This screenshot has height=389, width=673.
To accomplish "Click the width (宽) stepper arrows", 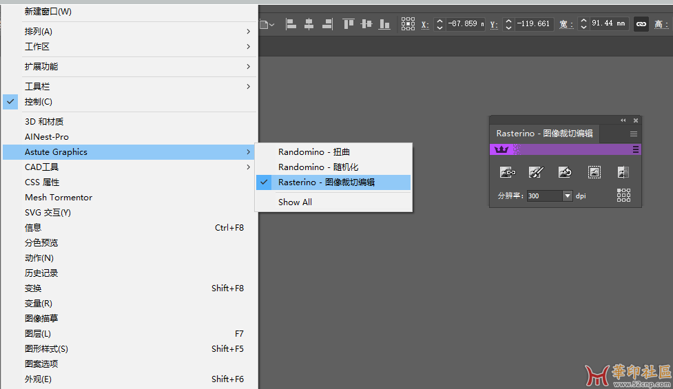I will tap(583, 24).
